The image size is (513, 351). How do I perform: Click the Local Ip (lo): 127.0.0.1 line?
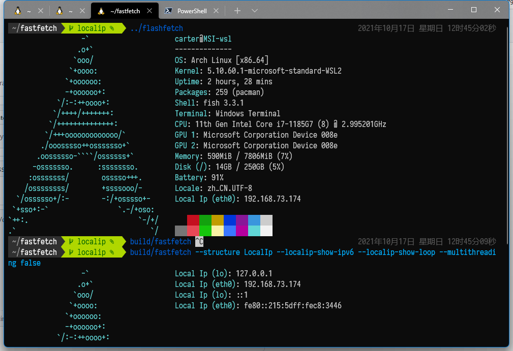[x=224, y=274]
